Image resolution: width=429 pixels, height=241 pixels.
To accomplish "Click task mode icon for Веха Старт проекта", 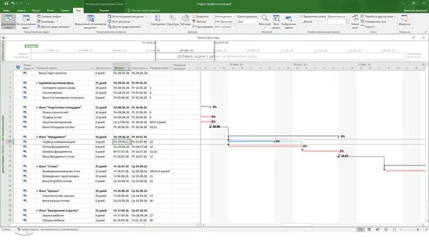I will (25, 73).
